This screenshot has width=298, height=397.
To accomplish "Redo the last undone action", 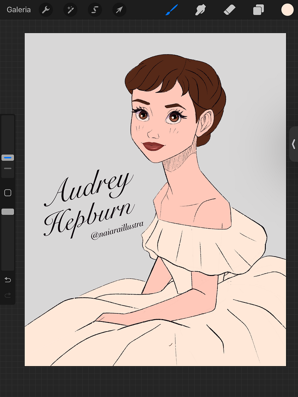I will click(x=8, y=295).
